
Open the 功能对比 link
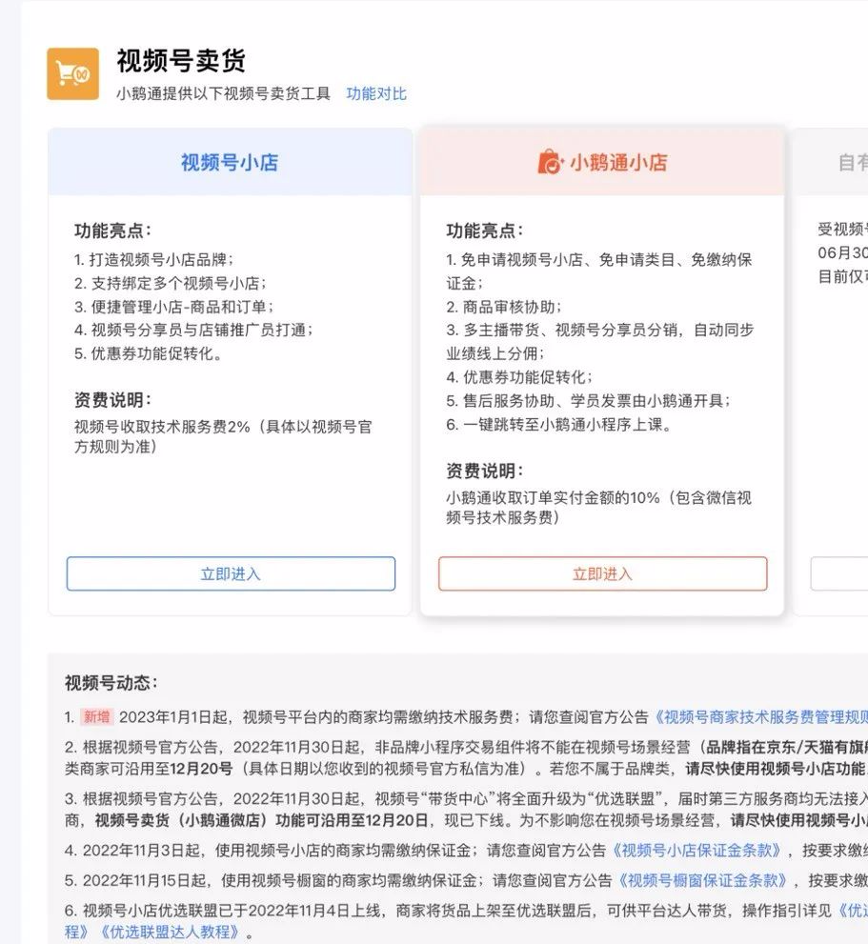tap(376, 93)
